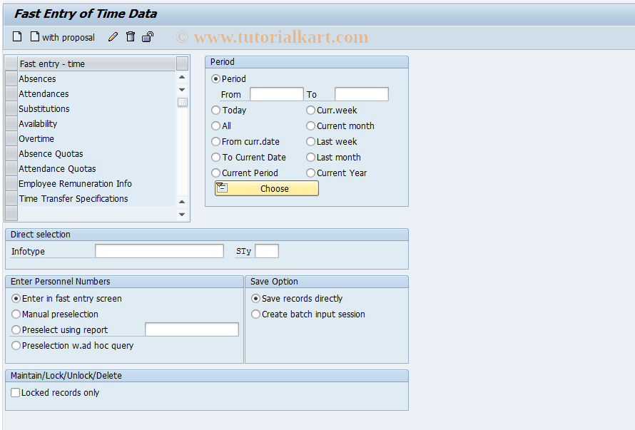Select the pencil edit icon
The height and width of the screenshot is (430, 635).
[x=113, y=36]
